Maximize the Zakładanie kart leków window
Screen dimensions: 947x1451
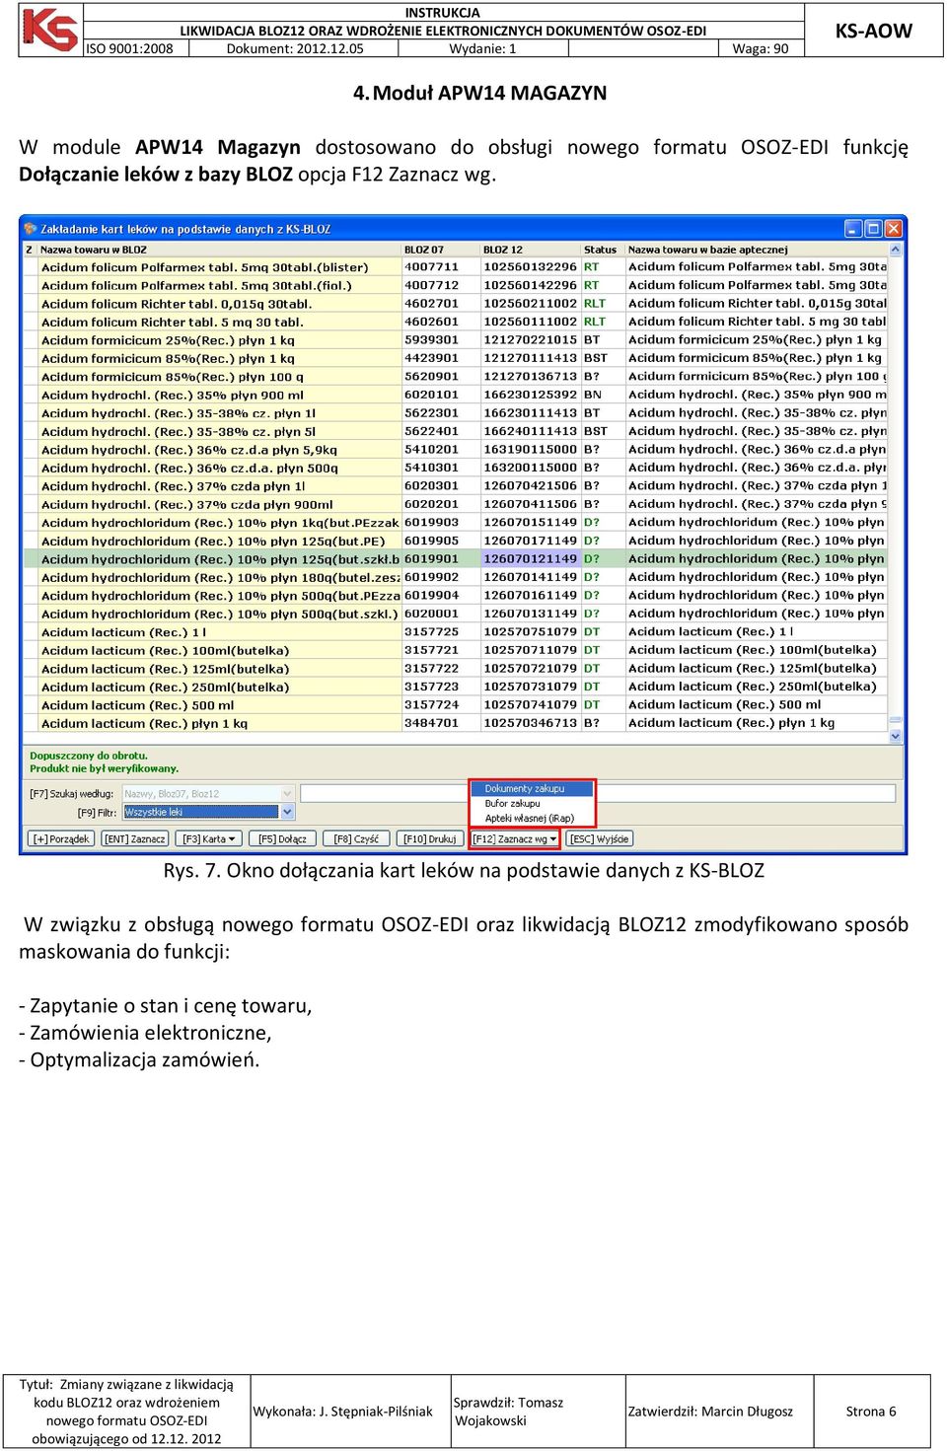[873, 229]
